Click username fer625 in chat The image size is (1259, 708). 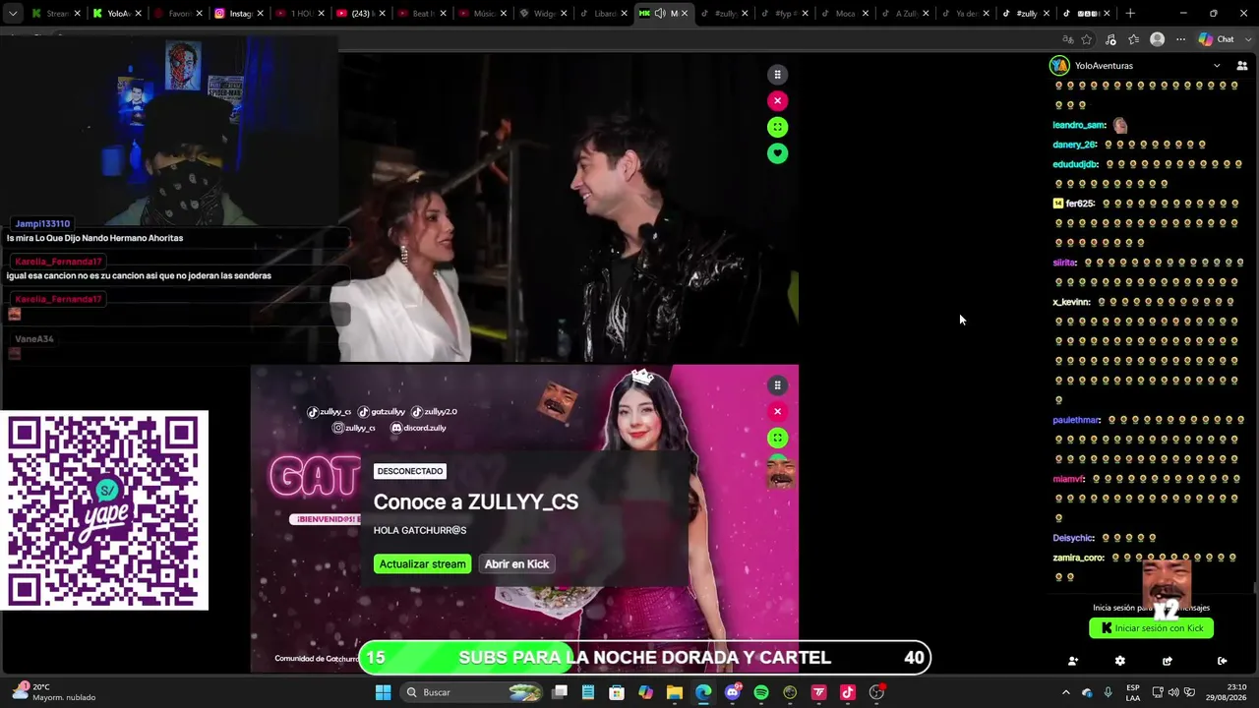(x=1079, y=204)
